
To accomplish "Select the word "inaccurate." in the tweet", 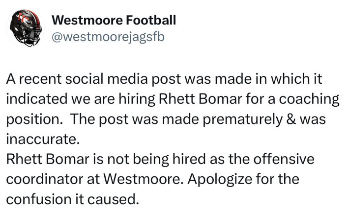I will click(43, 139).
